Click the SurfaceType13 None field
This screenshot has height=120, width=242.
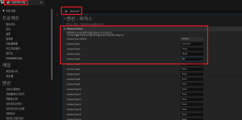192,104
